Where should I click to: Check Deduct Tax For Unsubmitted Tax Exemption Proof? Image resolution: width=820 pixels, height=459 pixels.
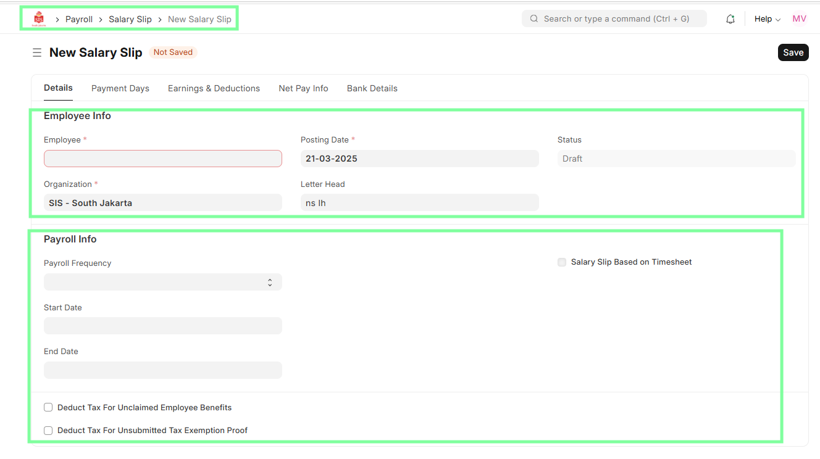point(48,431)
